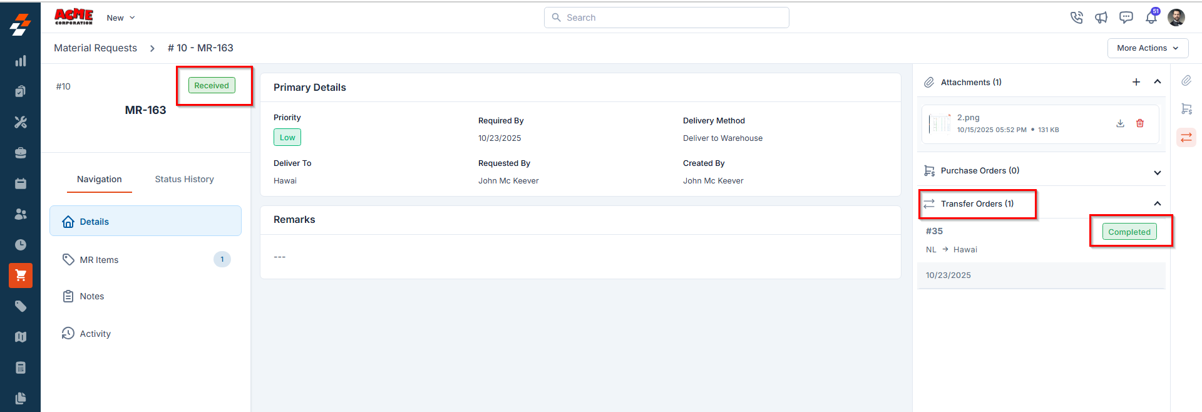Screen dimensions: 1202x412
Task: Select Details in the navigation list
Action: [x=145, y=221]
